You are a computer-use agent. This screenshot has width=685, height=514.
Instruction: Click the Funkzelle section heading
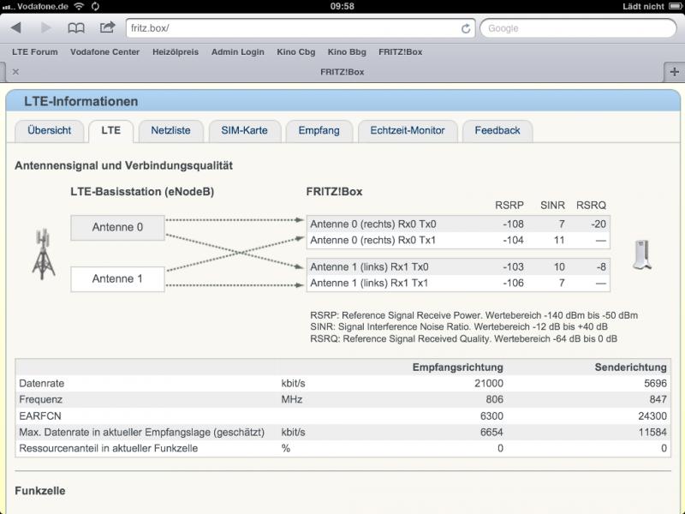(x=40, y=491)
